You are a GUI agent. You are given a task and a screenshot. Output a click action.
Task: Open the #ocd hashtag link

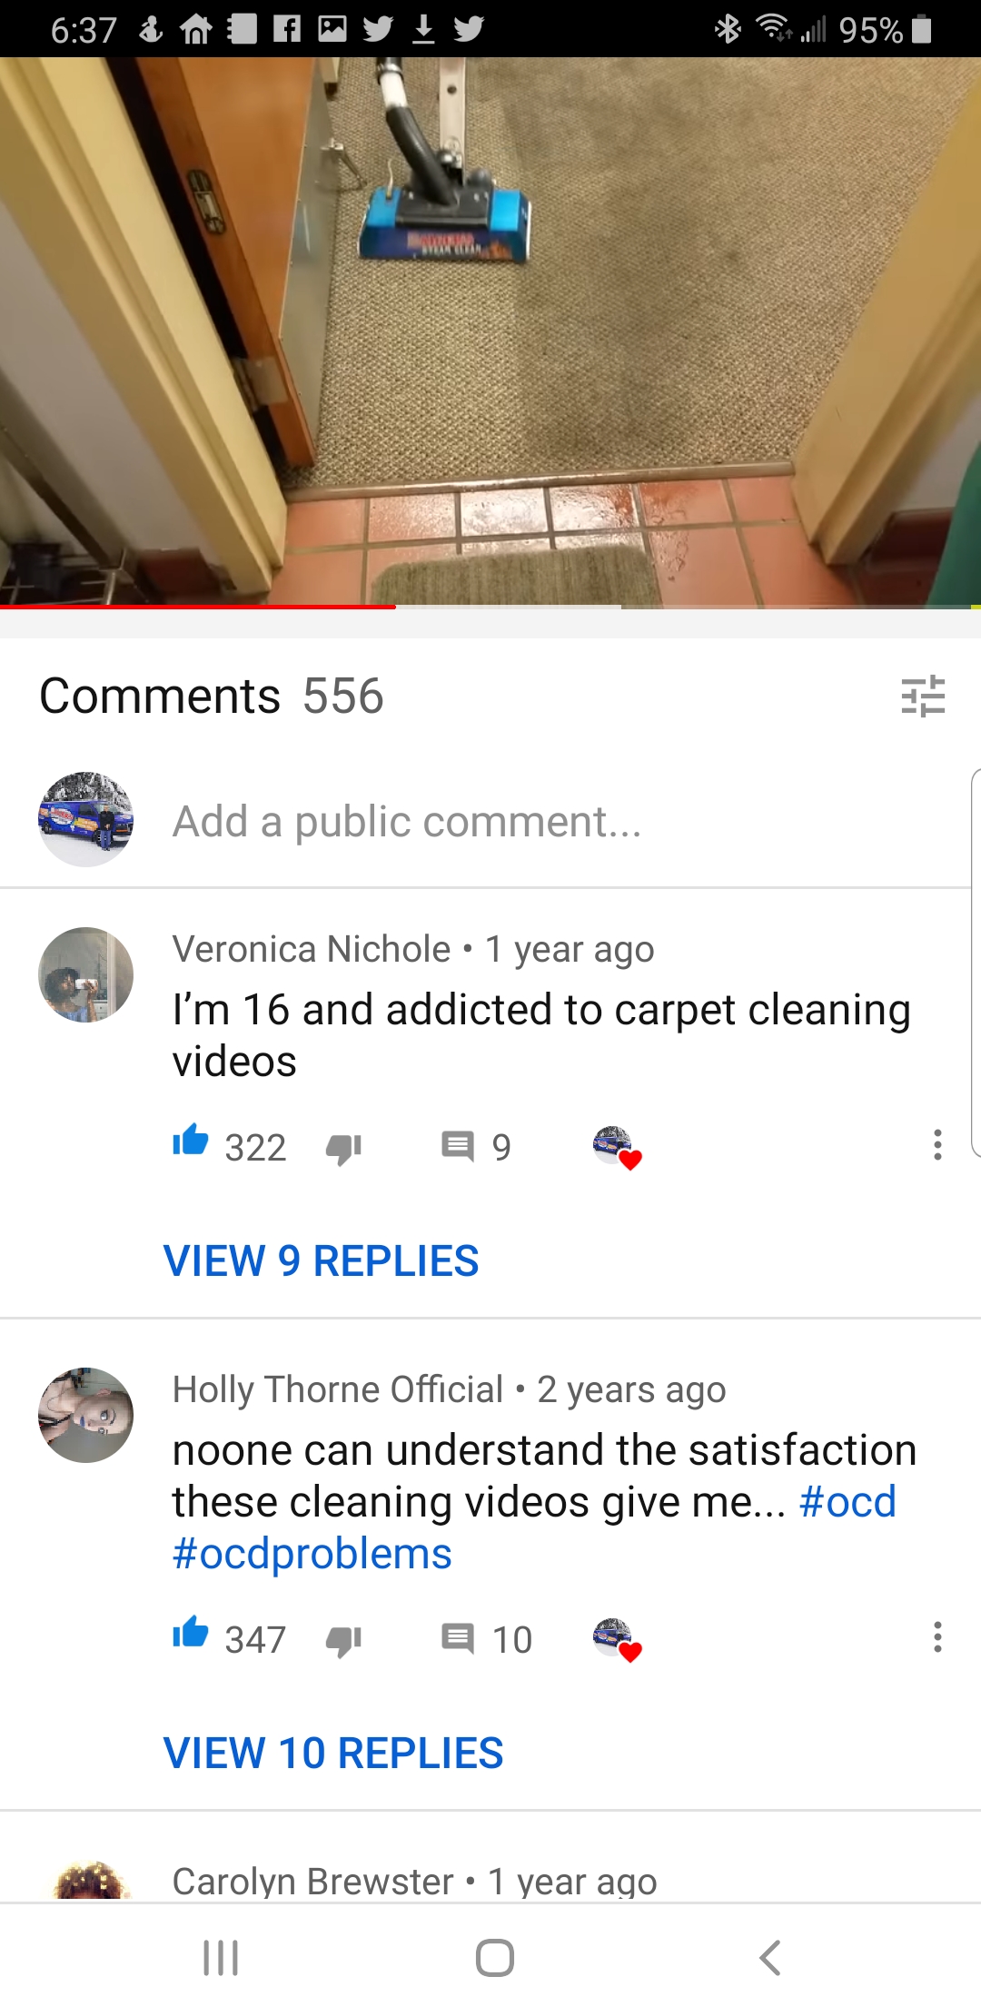(847, 1502)
